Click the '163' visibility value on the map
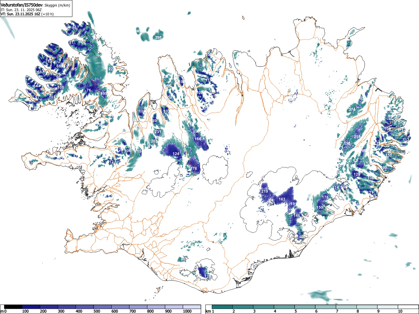This screenshot has width=419, height=314. click(x=282, y=199)
